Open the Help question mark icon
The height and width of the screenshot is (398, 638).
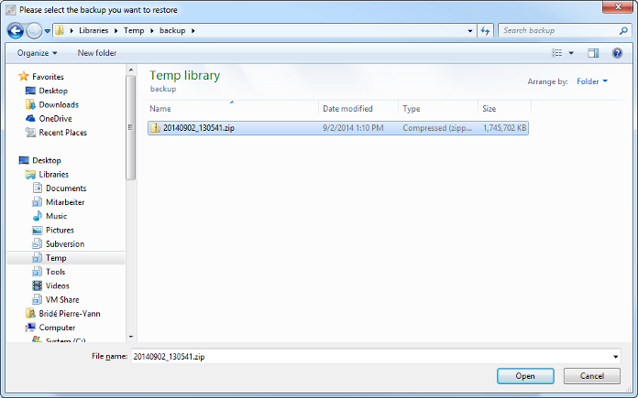click(617, 53)
